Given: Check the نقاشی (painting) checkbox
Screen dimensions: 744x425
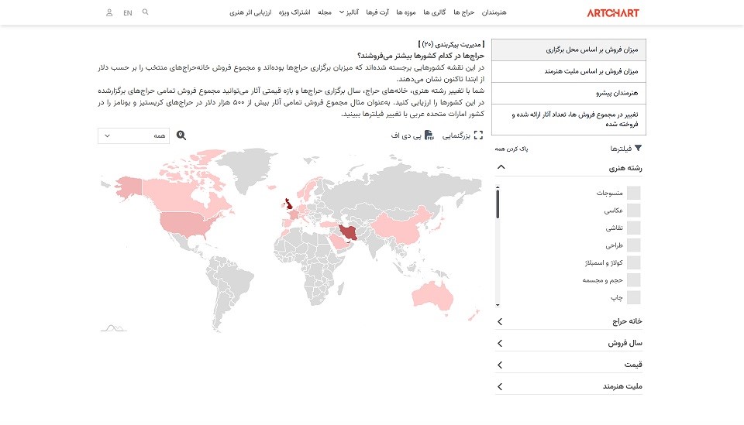Looking at the screenshot, I should (x=634, y=228).
